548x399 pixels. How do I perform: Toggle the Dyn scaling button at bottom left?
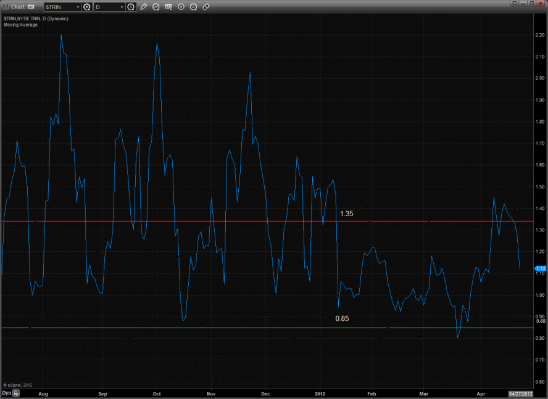[x=6, y=392]
